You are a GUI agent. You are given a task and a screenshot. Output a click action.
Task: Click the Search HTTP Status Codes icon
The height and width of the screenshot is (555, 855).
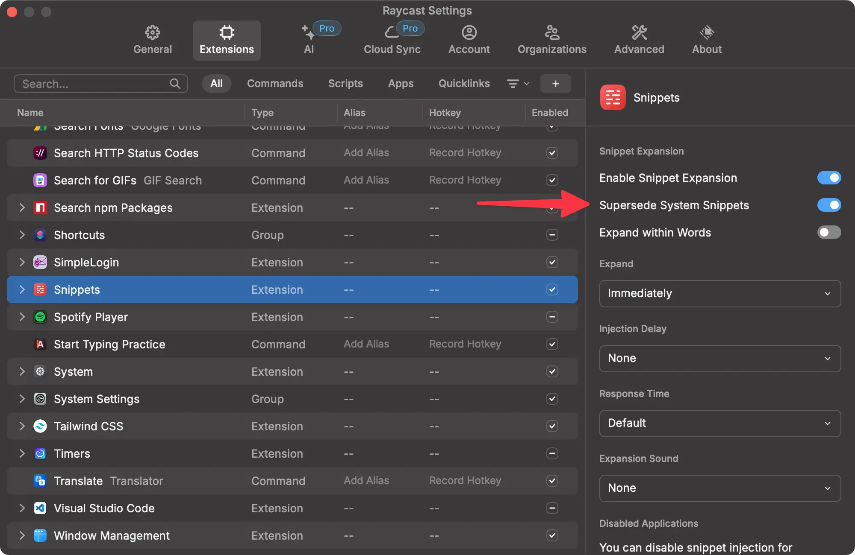click(40, 153)
